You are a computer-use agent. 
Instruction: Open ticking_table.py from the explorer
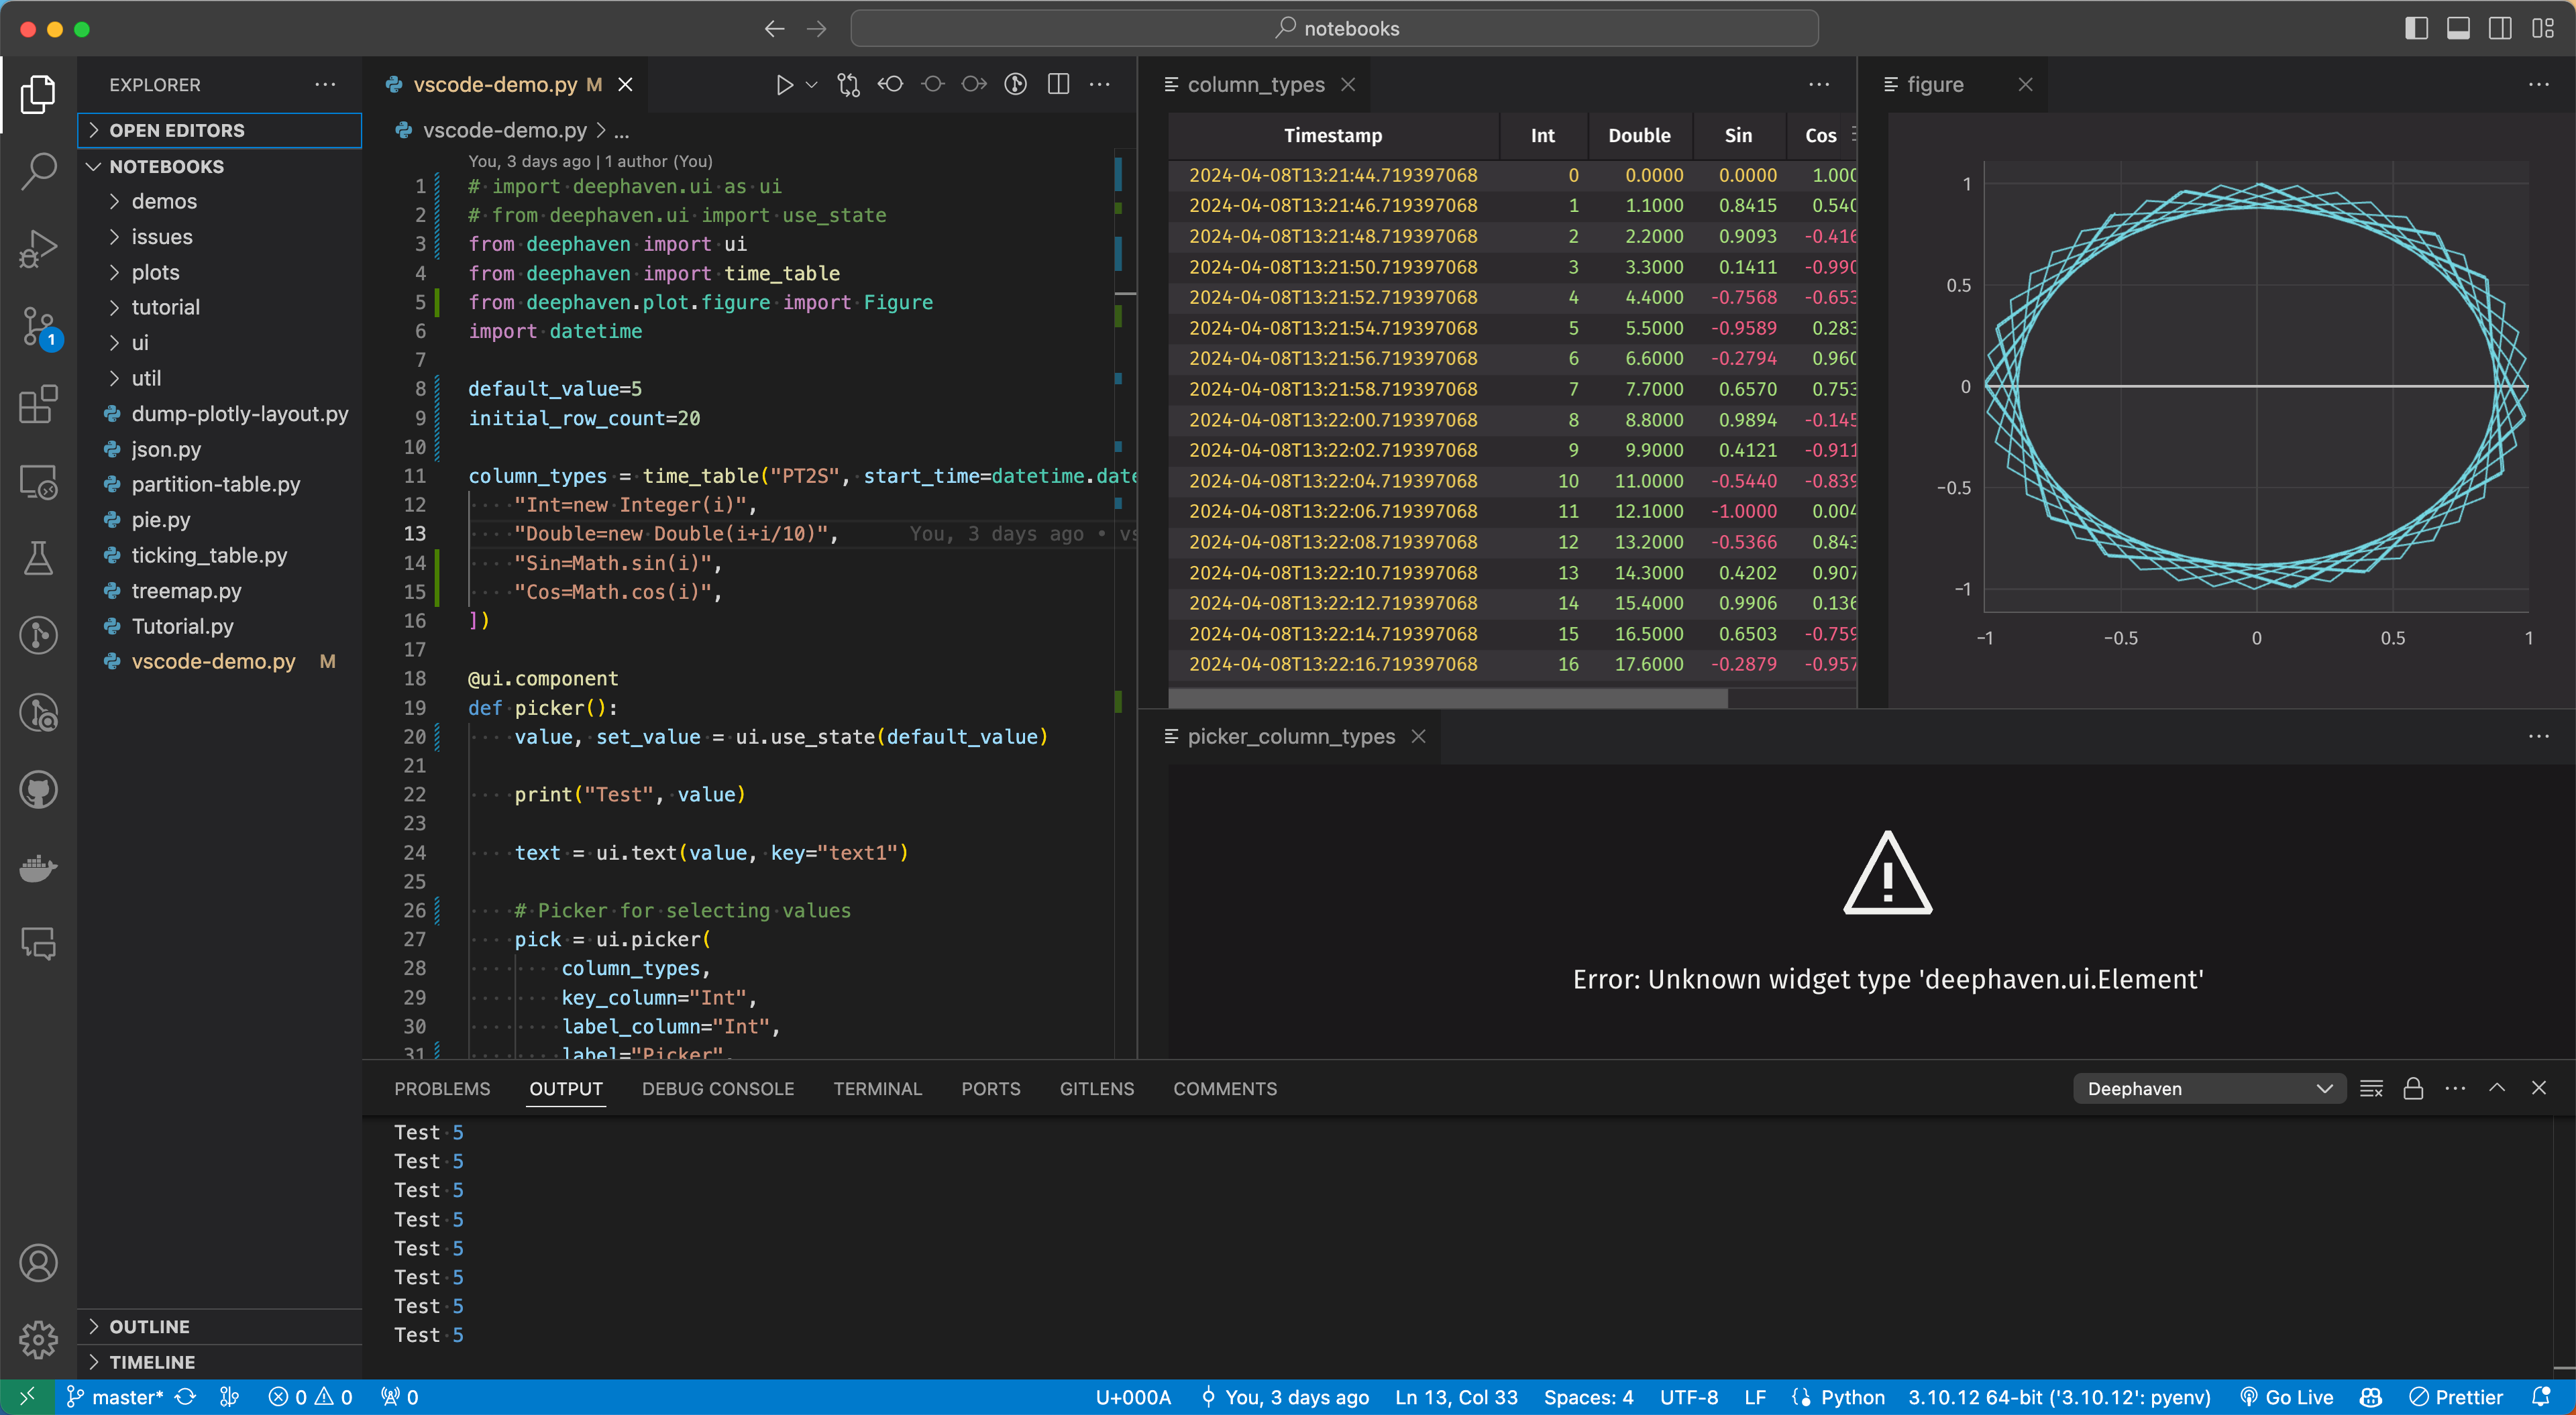click(x=209, y=555)
